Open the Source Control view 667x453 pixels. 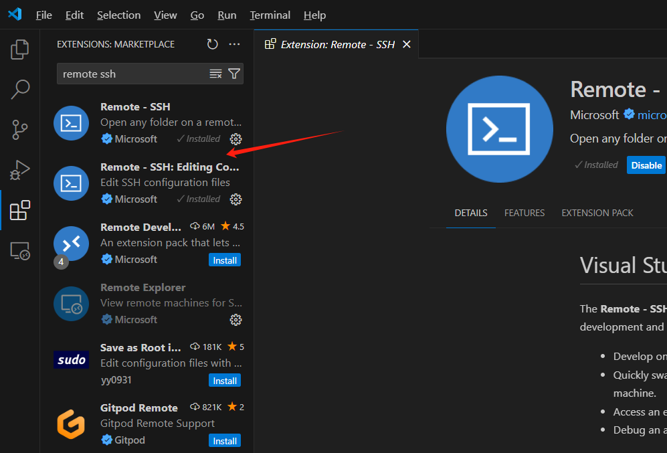point(20,129)
